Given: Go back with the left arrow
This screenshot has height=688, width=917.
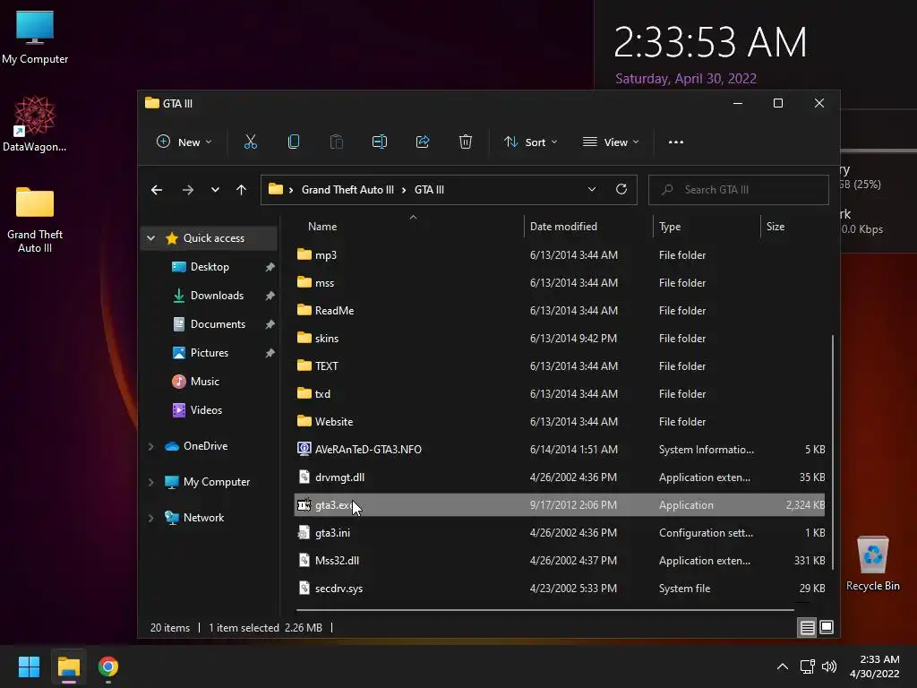Looking at the screenshot, I should (156, 190).
